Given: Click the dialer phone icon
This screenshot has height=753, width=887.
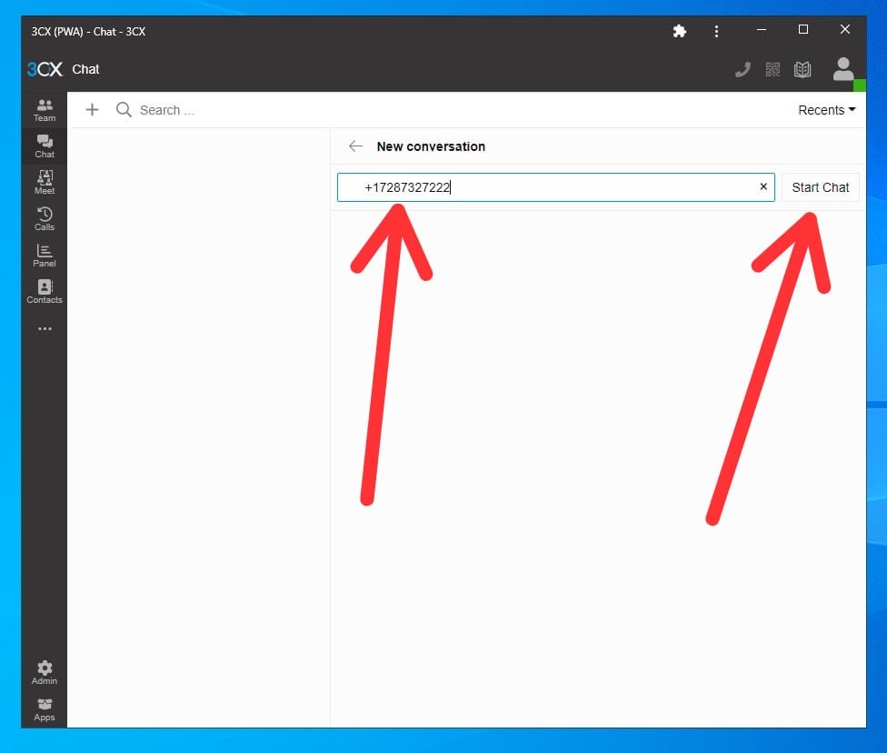Looking at the screenshot, I should (742, 69).
